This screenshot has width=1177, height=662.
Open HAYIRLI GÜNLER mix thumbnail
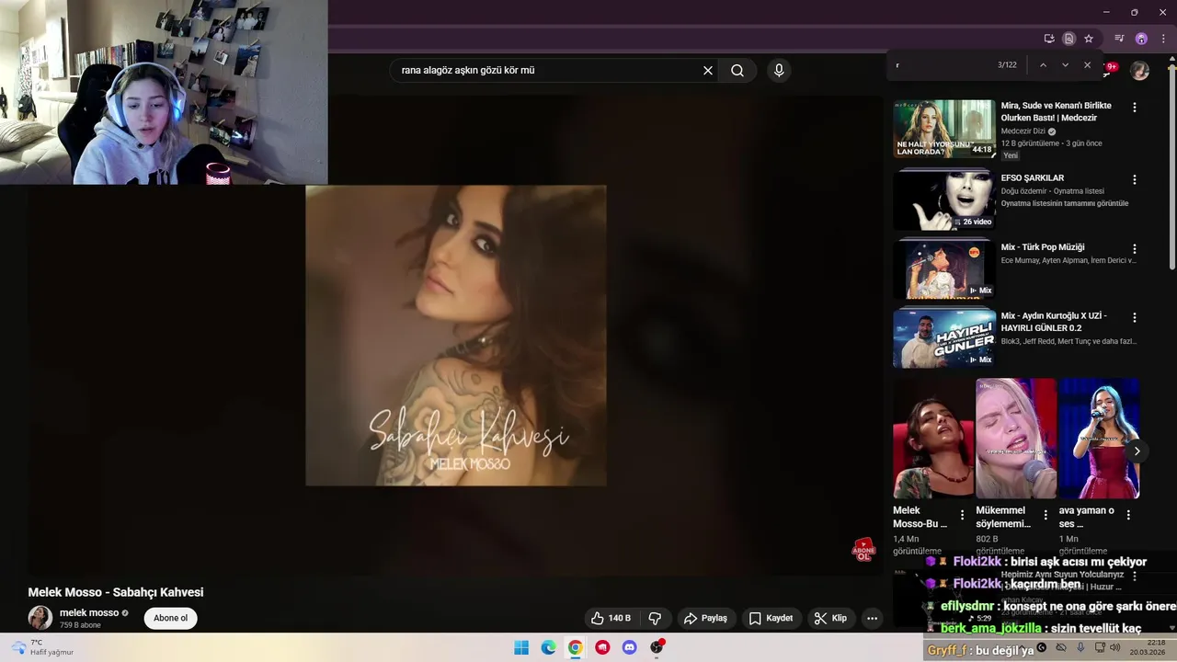[x=944, y=338]
